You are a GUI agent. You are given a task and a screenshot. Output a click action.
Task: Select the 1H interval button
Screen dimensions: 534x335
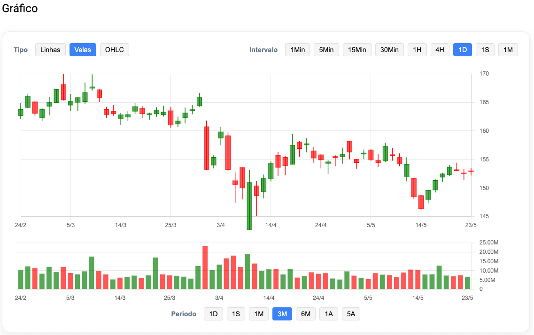(x=417, y=50)
